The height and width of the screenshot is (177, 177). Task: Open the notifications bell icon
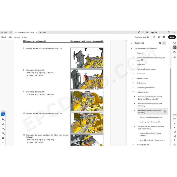[143, 32]
